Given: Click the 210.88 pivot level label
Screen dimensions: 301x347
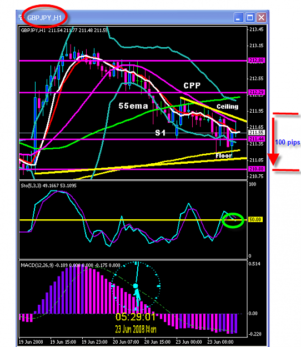Looking at the screenshot, I should (x=257, y=169).
